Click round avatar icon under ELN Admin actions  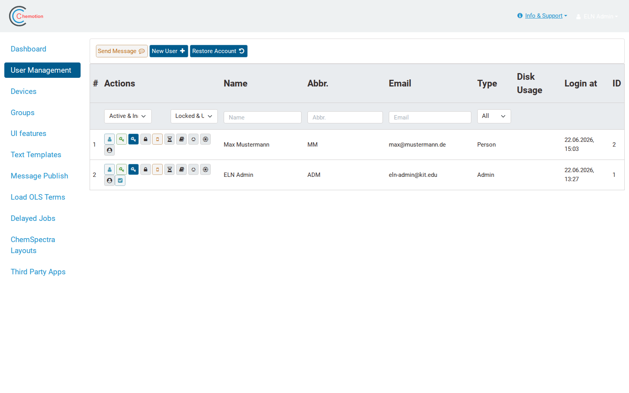tap(110, 180)
